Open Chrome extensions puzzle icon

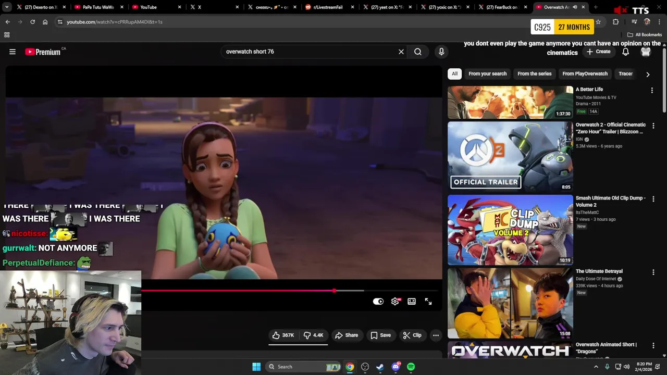[x=616, y=22]
